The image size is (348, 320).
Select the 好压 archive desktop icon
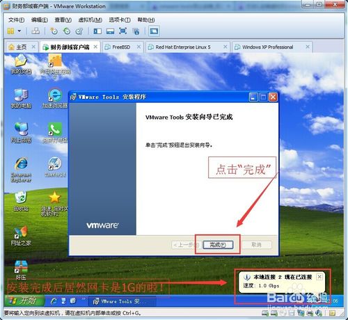click(21, 270)
